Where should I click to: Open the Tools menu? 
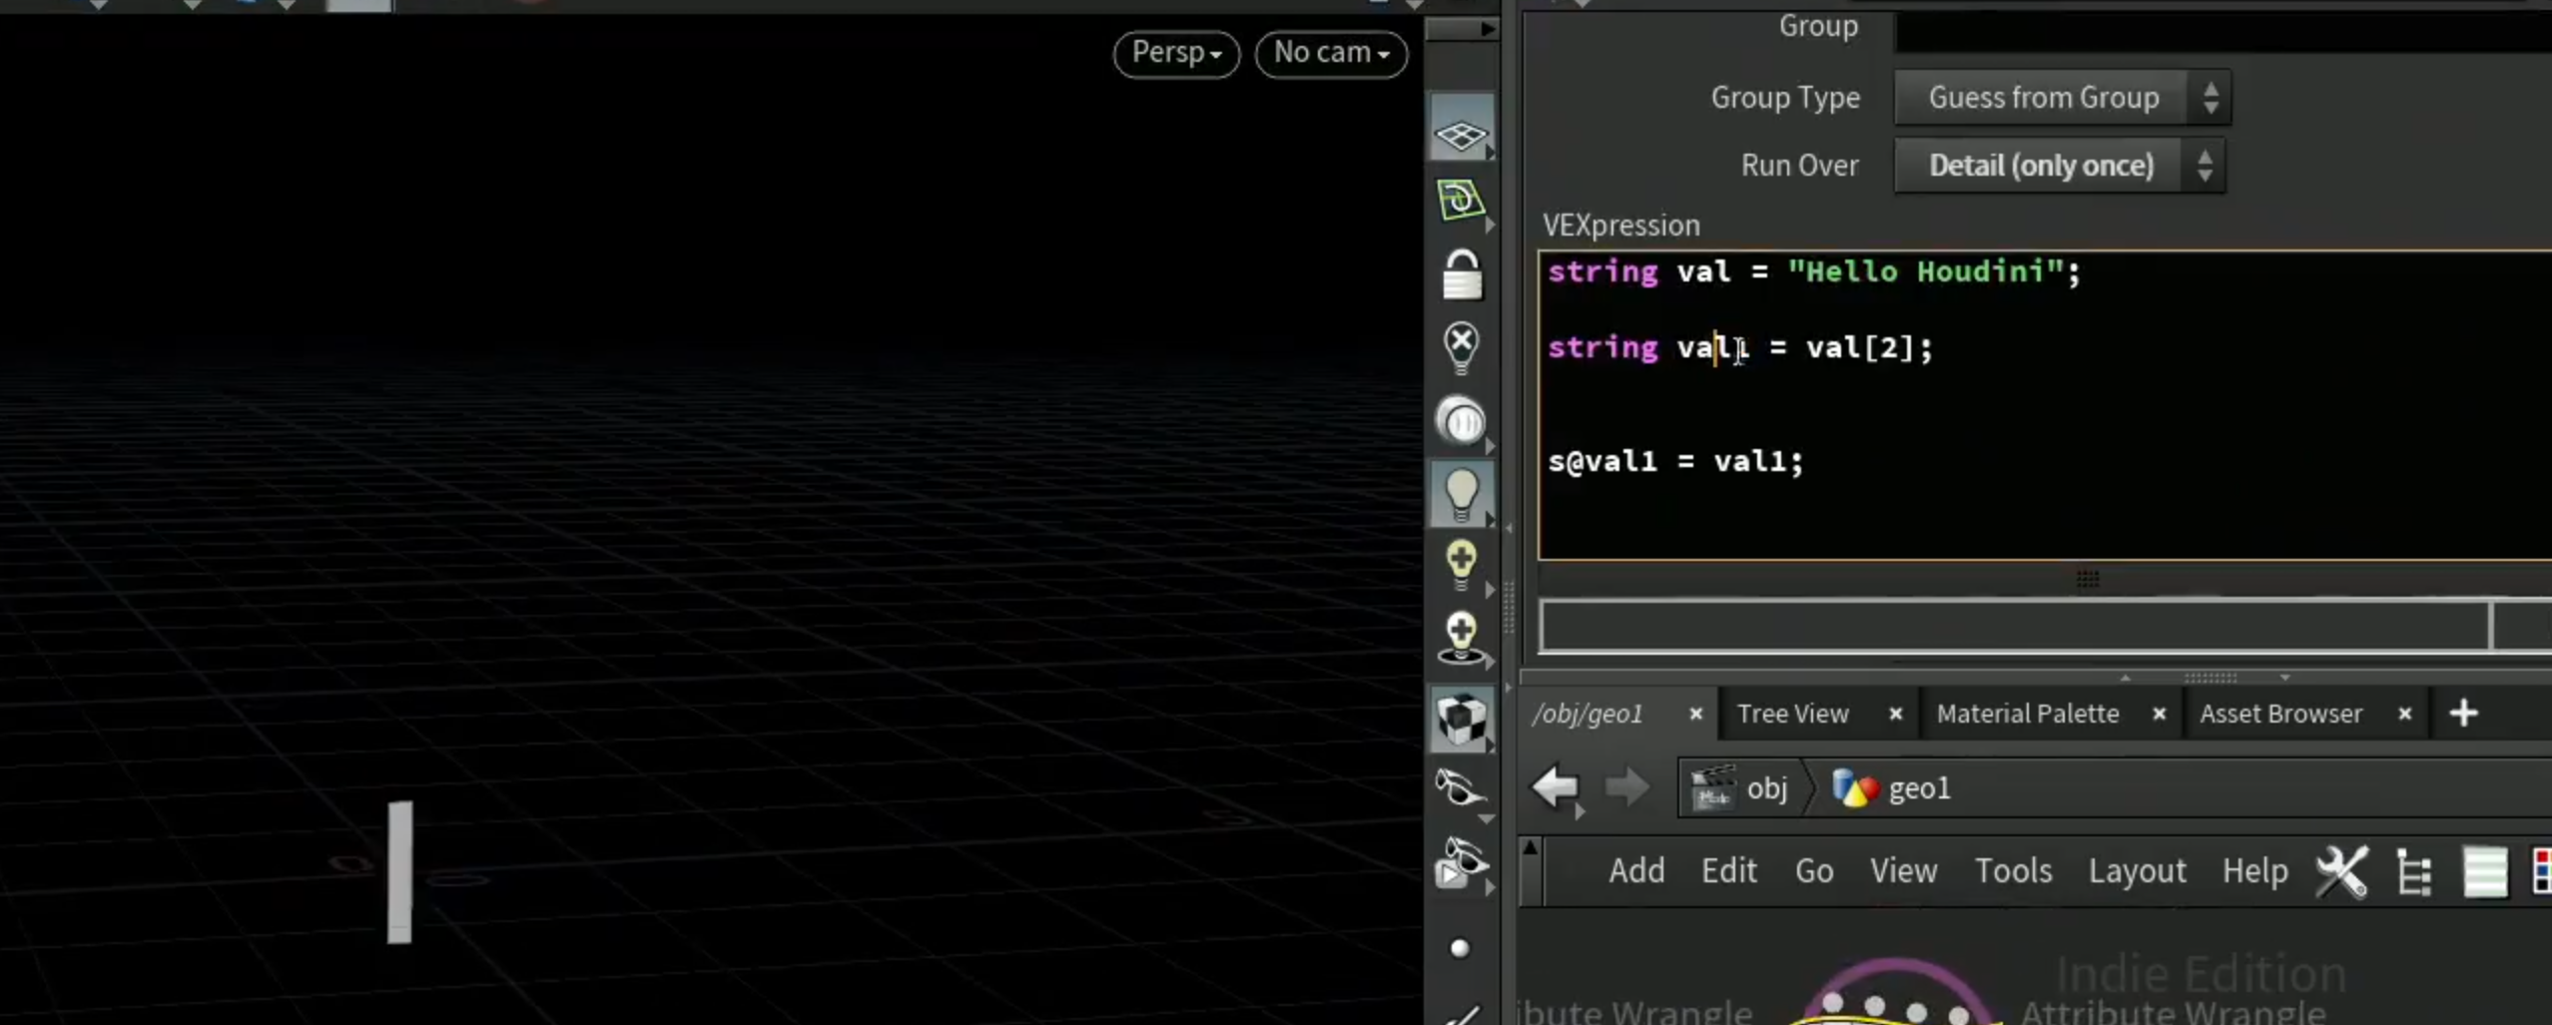[2013, 871]
